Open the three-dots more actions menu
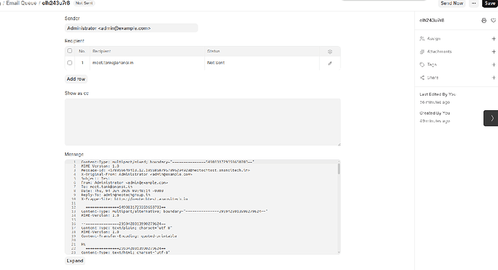The width and height of the screenshot is (498, 270). click(474, 3)
